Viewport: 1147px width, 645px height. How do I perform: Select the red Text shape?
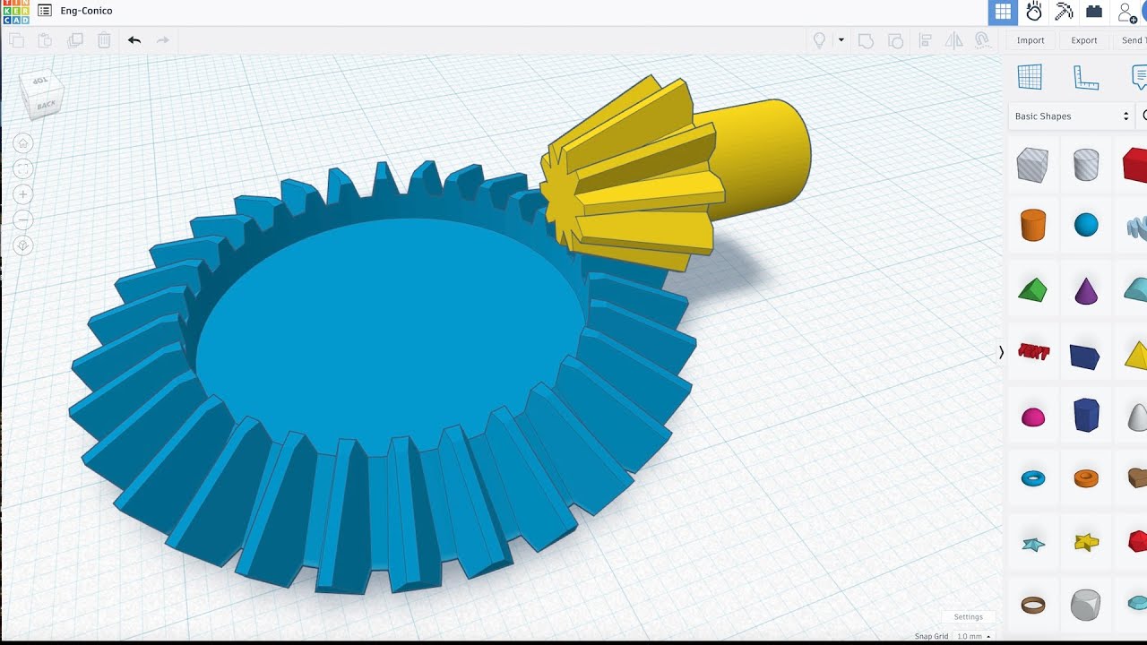click(x=1033, y=352)
